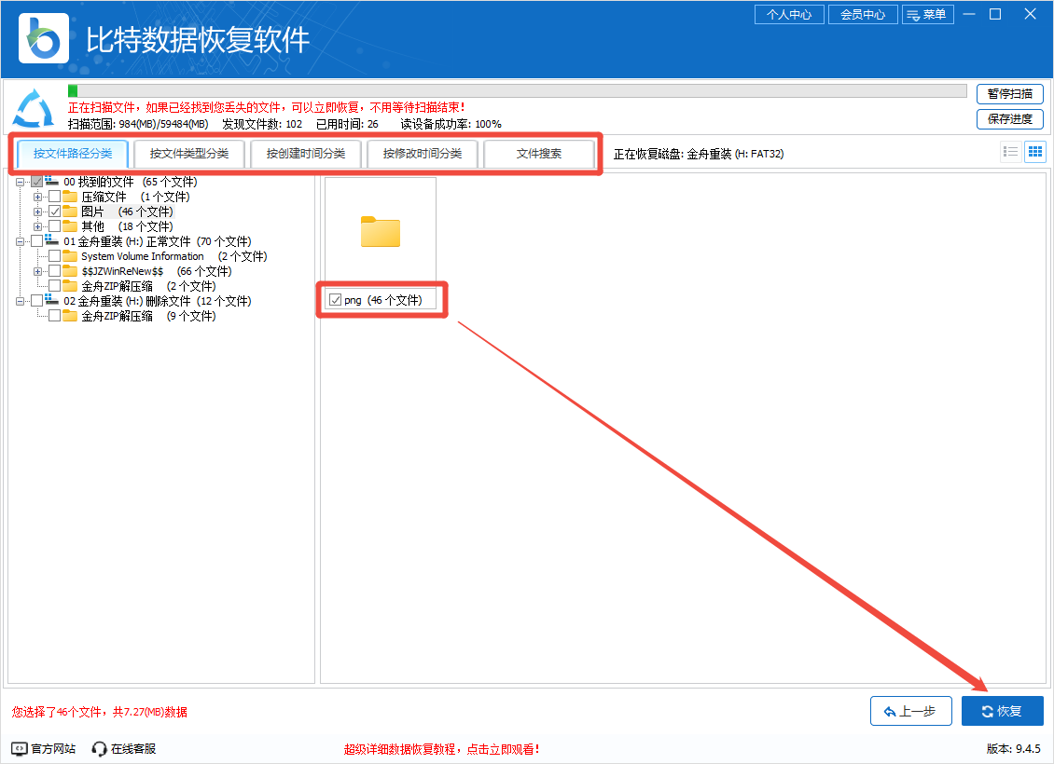This screenshot has height=764, width=1054.
Task: Open the png folder thumbnail
Action: (380, 232)
